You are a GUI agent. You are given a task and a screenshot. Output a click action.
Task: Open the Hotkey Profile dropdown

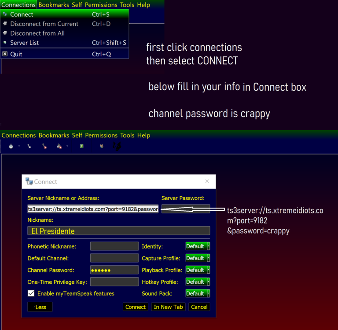point(198,282)
